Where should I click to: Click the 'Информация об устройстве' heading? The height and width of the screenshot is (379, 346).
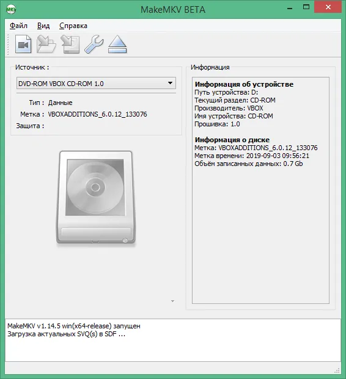[x=244, y=84]
